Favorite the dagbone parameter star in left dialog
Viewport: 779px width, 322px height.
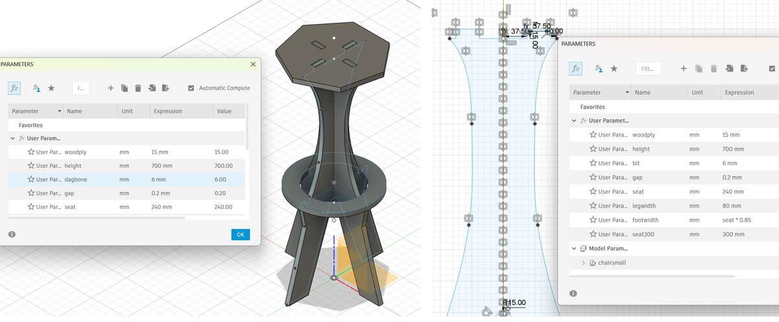(31, 179)
